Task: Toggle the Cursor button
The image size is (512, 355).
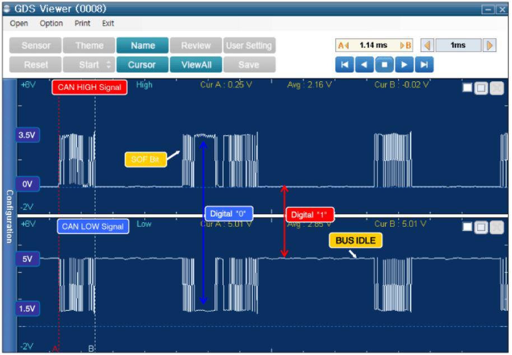Action: (x=142, y=64)
